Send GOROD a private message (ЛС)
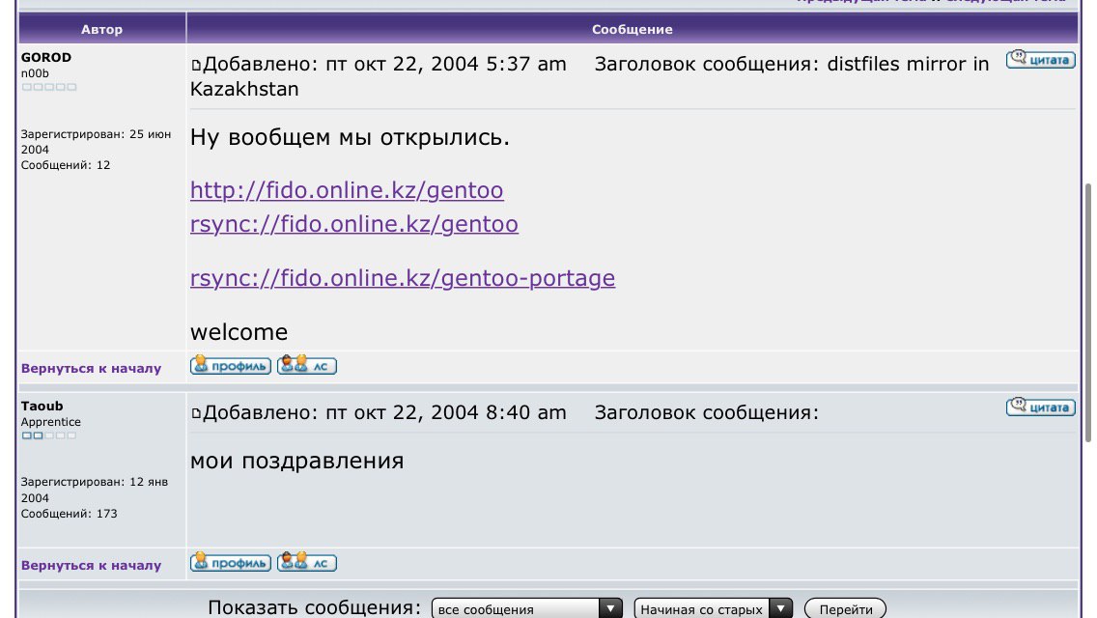Viewport: 1097px width, 618px height. pos(306,365)
